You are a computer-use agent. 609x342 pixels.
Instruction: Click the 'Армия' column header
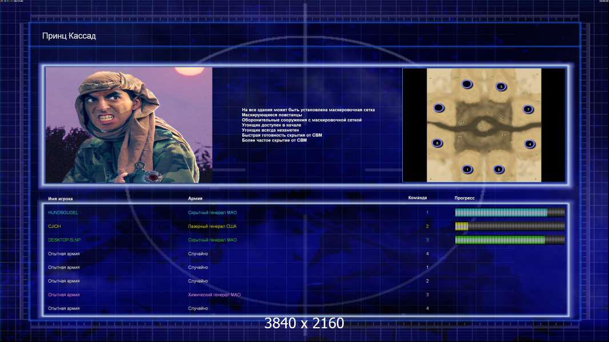click(195, 198)
